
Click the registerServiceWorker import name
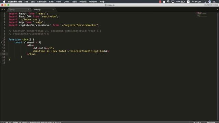[x=35, y=25]
